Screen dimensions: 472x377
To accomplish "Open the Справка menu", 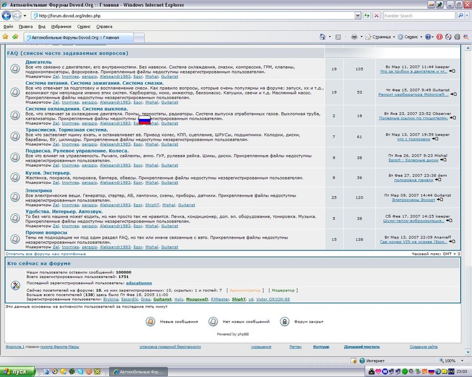I will (x=104, y=27).
